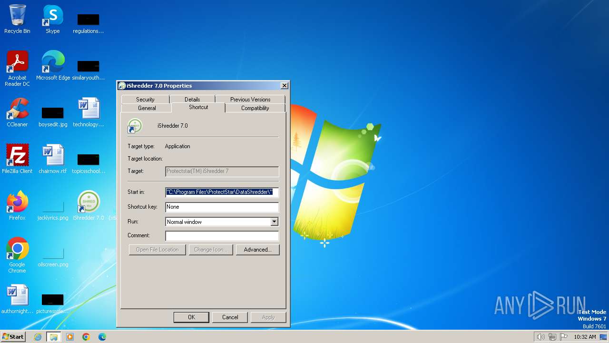Select the CCleaner desktop icon
Image resolution: width=609 pixels, height=343 pixels.
point(17,112)
